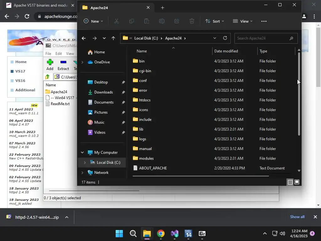Sort files by Date modified column
The height and width of the screenshot is (241, 321).
[x=226, y=51]
